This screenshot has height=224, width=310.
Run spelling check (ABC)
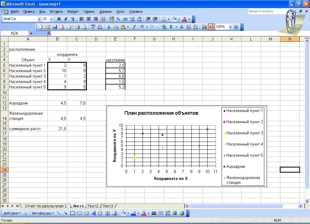[x=93, y=27]
